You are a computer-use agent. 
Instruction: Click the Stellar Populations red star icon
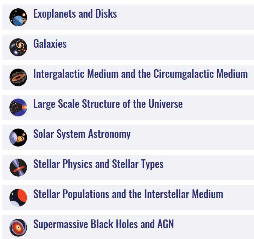click(x=18, y=198)
